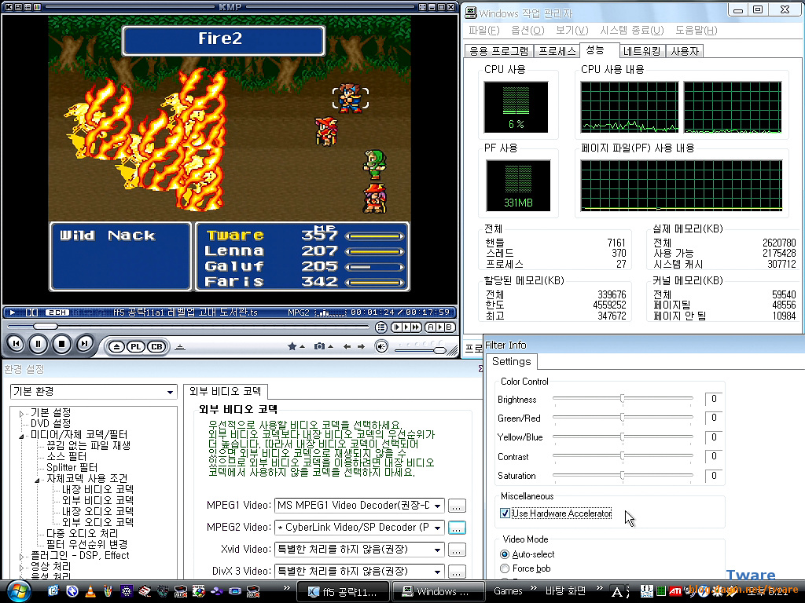This screenshot has width=805, height=603.
Task: Skip to the next track in KMP
Action: [85, 344]
